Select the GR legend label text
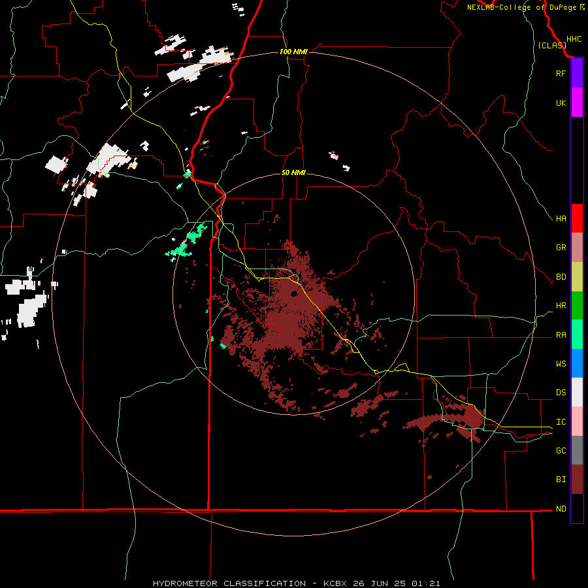The height and width of the screenshot is (588, 588). [561, 248]
